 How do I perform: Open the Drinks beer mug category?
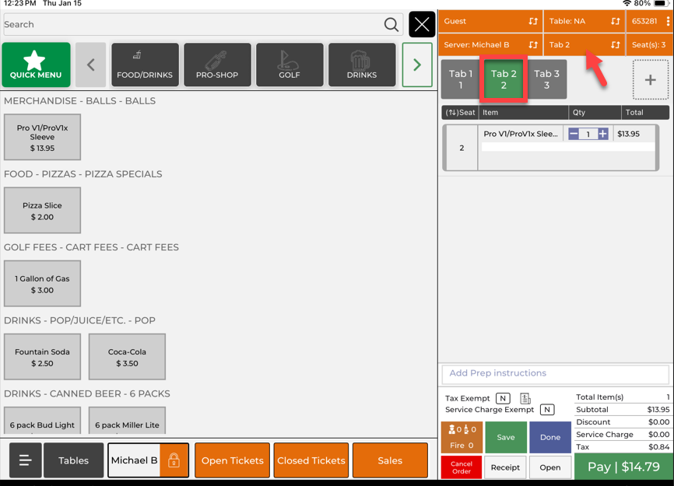click(x=361, y=65)
